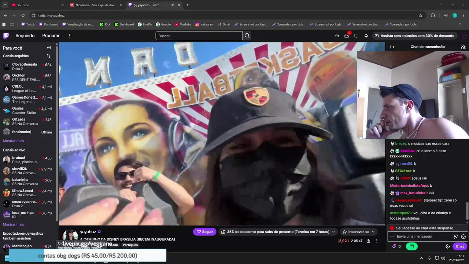Open CBLOL League of Legends channel
Screen dimensions: 469x264
point(29,88)
